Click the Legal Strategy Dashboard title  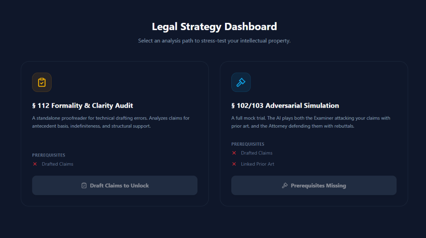(214, 27)
